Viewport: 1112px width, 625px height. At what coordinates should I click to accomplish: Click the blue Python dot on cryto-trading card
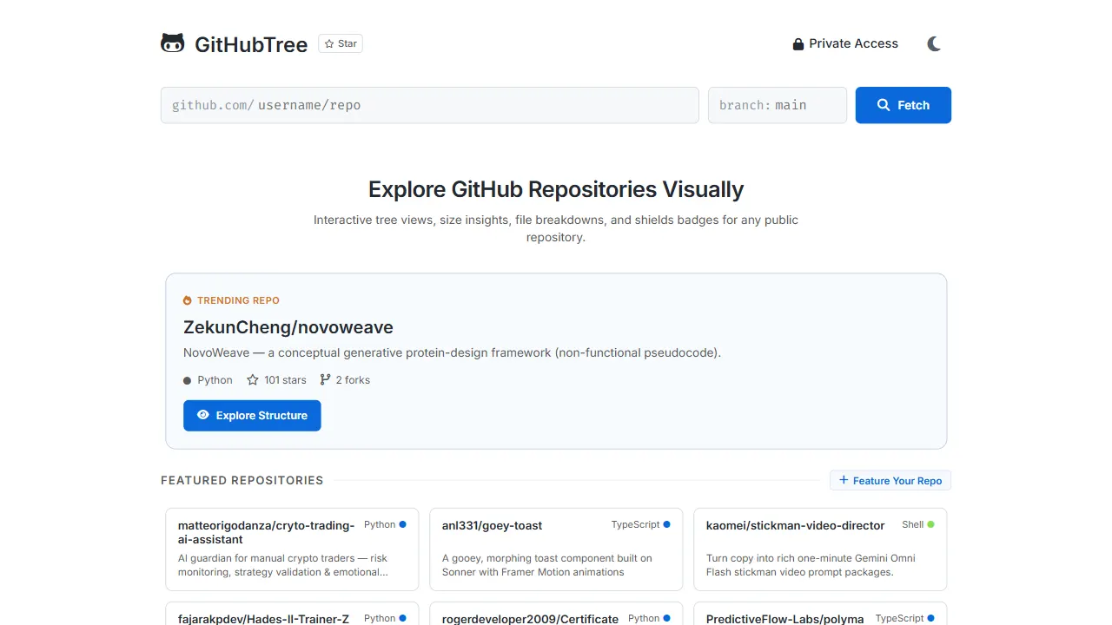[x=402, y=524]
